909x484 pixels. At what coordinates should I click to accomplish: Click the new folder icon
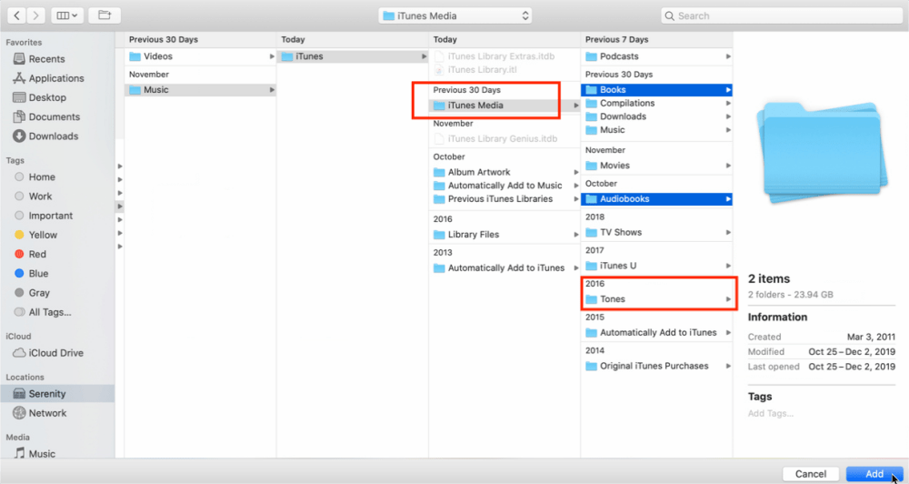tap(105, 15)
